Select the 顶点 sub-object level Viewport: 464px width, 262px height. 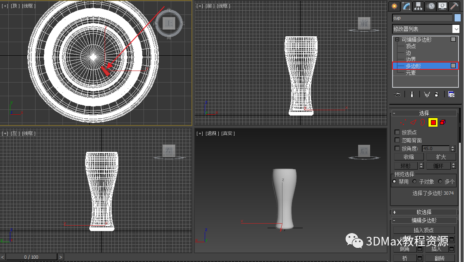411,46
